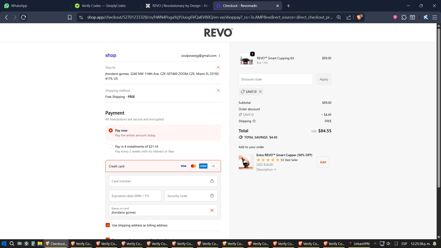Click the browser forward arrow

coord(15,17)
